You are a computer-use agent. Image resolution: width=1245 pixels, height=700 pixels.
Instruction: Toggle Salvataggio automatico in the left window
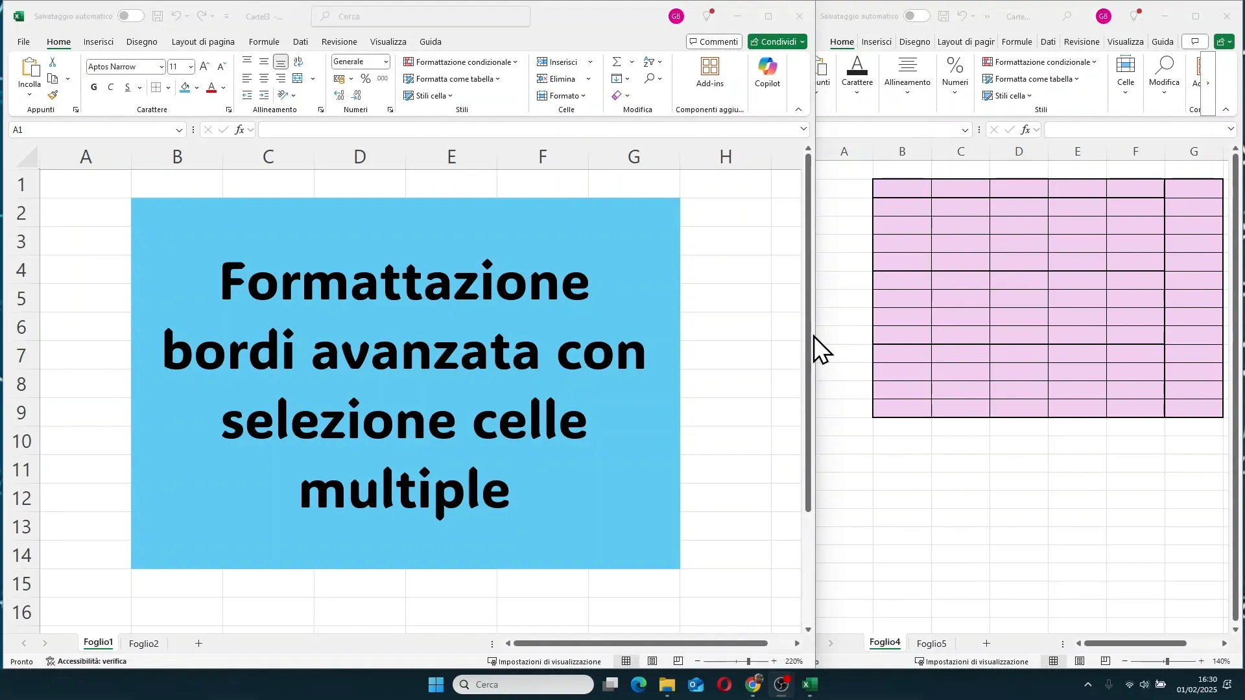[x=130, y=16]
